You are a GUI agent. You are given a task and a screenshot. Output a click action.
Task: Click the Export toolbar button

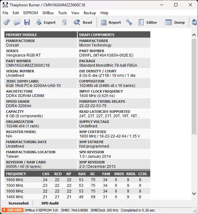tap(46, 22)
